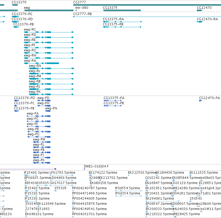Select transcript CG13375-RA
Image resolution: width=221 pixels, height=218 pixels.
122,22
